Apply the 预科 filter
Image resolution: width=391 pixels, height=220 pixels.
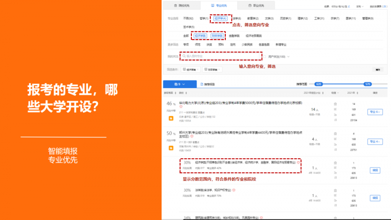point(221,45)
